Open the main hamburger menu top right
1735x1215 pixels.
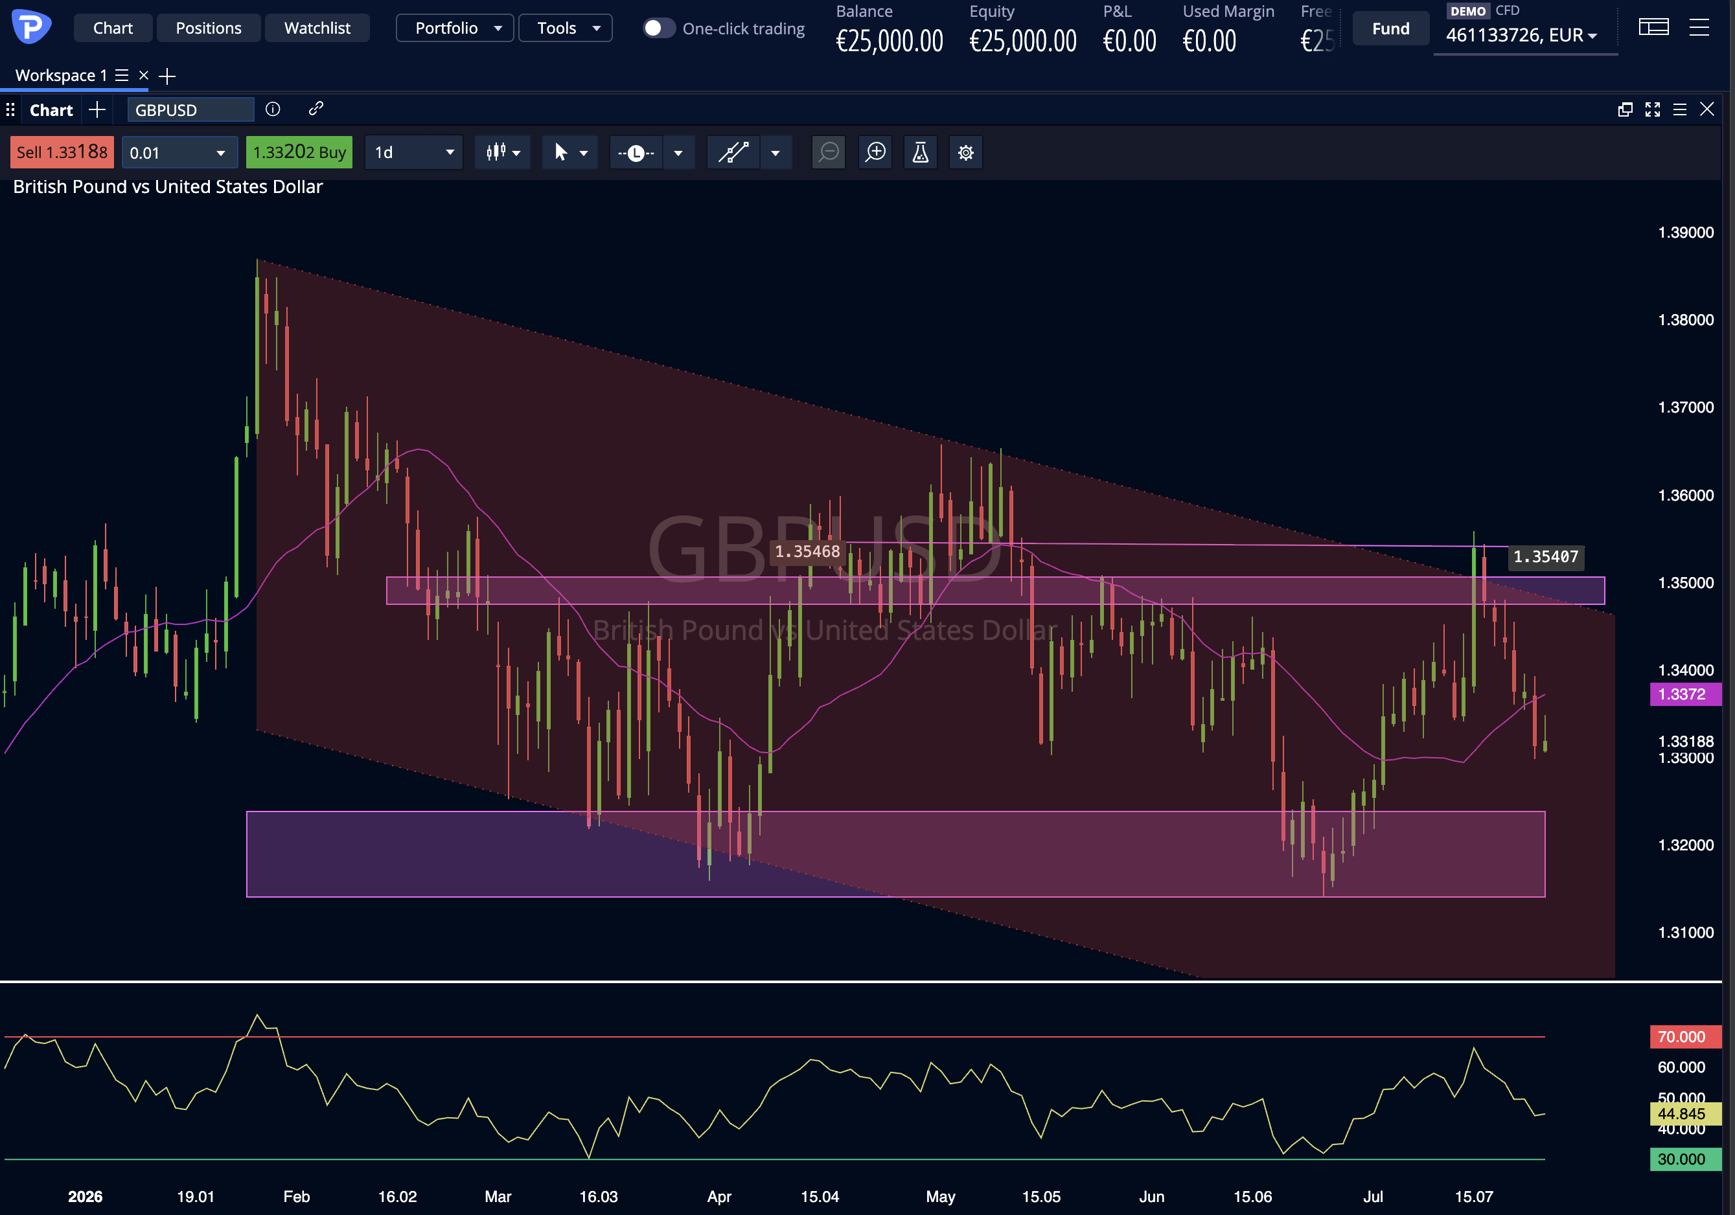click(1699, 28)
